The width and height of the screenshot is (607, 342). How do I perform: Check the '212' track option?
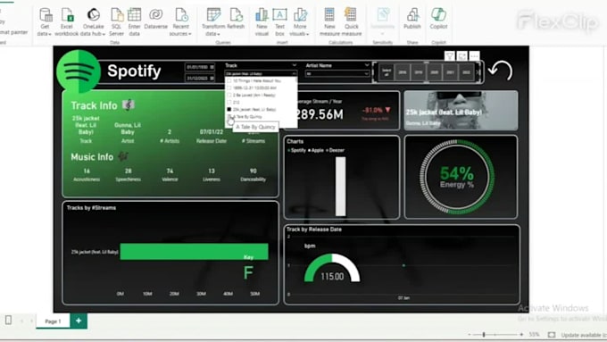click(x=229, y=103)
